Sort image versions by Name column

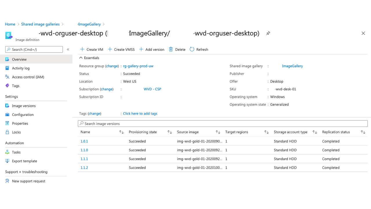point(121,132)
